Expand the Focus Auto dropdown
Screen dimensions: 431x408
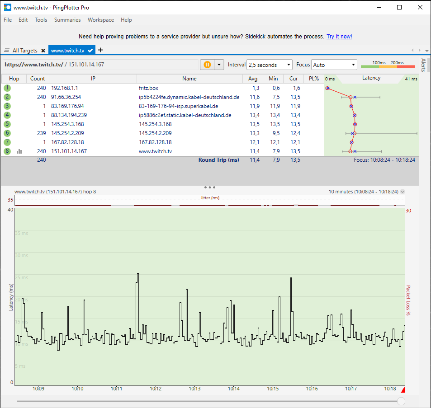coord(334,65)
